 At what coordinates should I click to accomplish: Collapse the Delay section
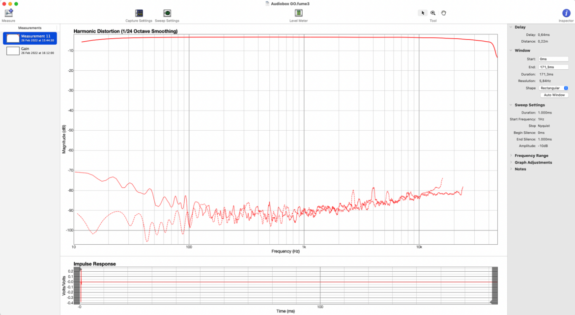(x=511, y=27)
